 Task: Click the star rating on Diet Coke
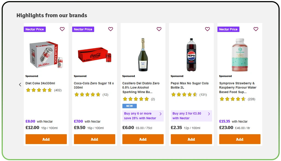pyautogui.click(x=39, y=90)
